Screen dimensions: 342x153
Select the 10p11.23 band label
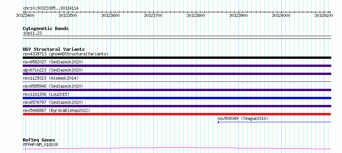pyautogui.click(x=33, y=33)
